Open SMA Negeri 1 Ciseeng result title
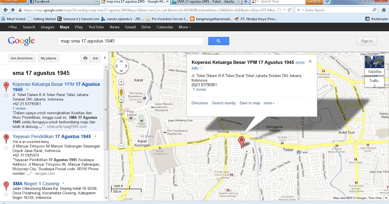 (x=36, y=184)
